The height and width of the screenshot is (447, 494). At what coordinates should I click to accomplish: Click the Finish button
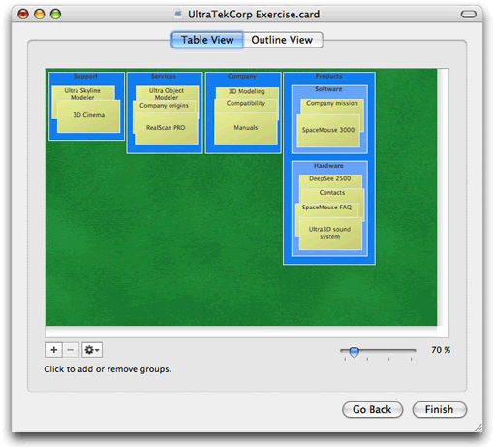[440, 409]
